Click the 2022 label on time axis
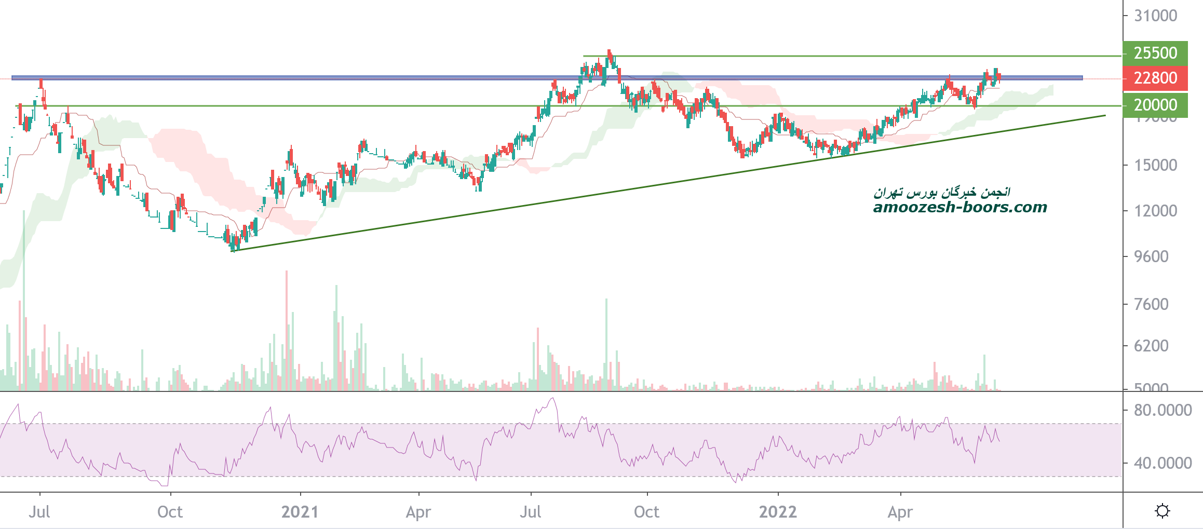This screenshot has height=529, width=1203. point(777,512)
